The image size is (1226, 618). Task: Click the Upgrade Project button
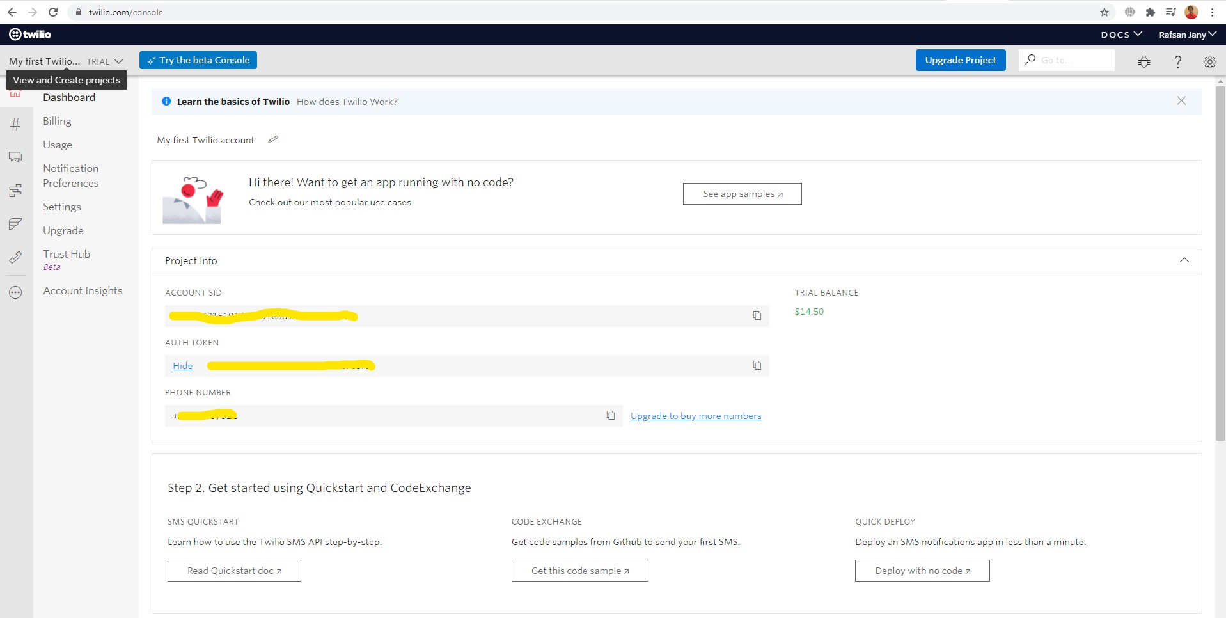(x=960, y=59)
